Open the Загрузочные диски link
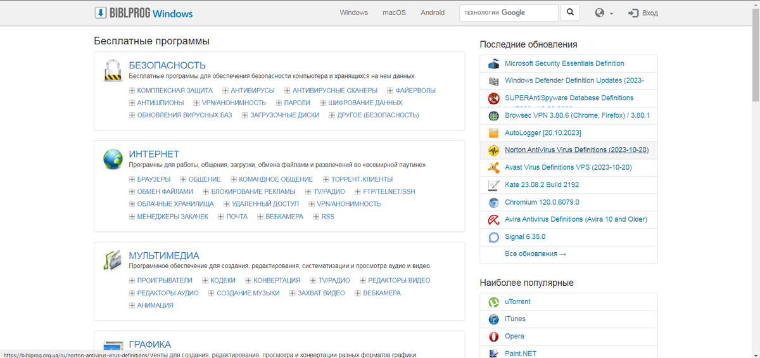The height and width of the screenshot is (358, 760). pos(284,115)
